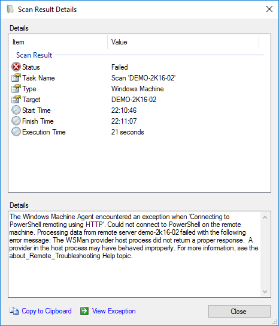
Task: Collapse the Scan Result group header
Action: tap(34, 55)
